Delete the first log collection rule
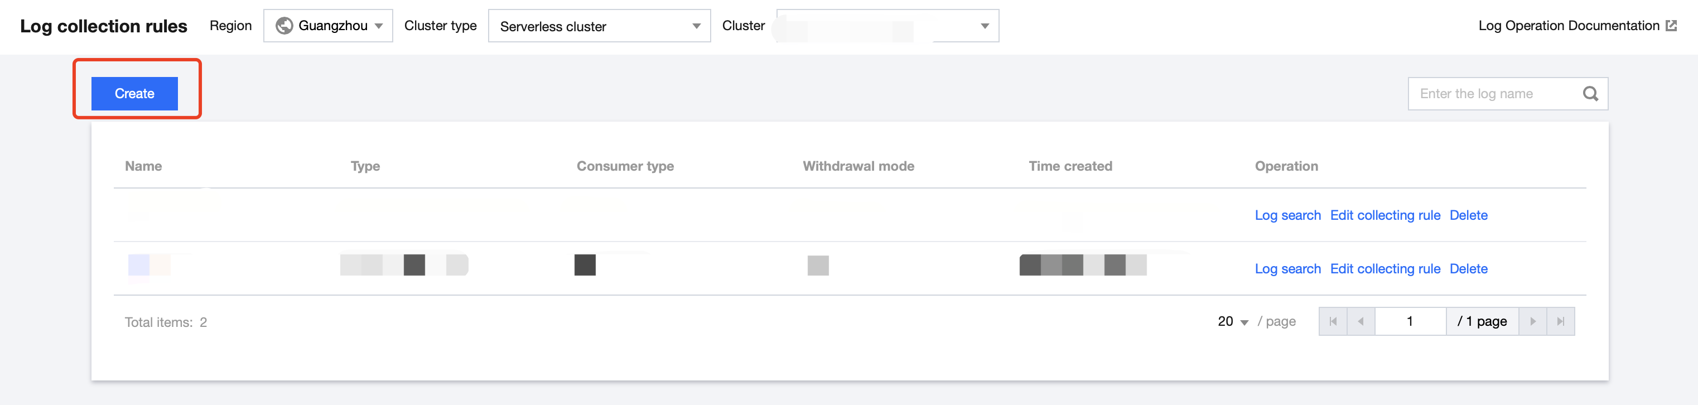The image size is (1698, 405). [1468, 215]
